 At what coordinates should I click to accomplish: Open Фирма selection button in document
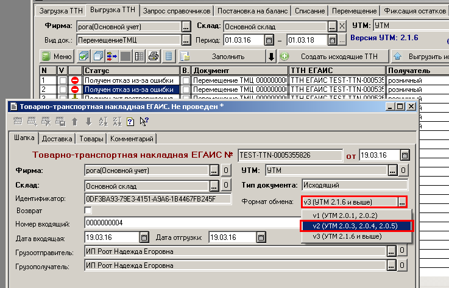[x=214, y=170]
